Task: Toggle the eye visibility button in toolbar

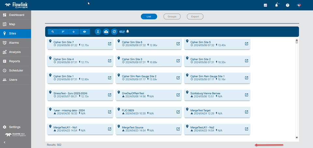Action: pyautogui.click(x=84, y=32)
